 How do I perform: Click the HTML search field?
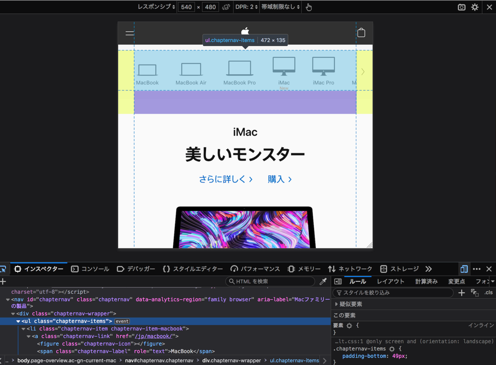pos(270,282)
